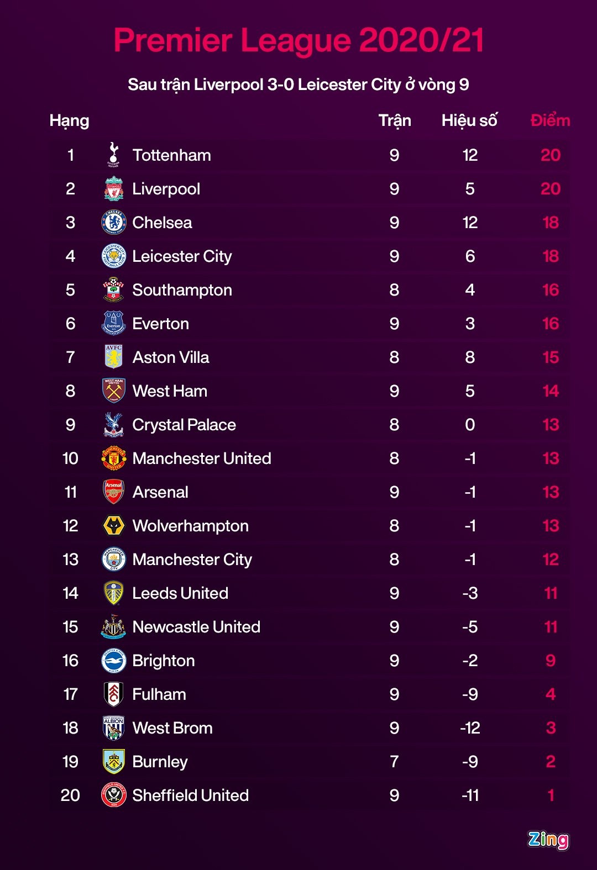Click the Chelsea club crest

(x=114, y=223)
